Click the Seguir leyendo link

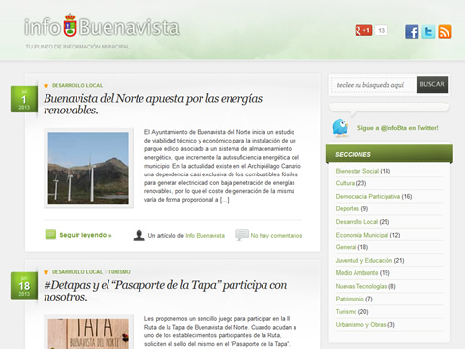tap(85, 235)
